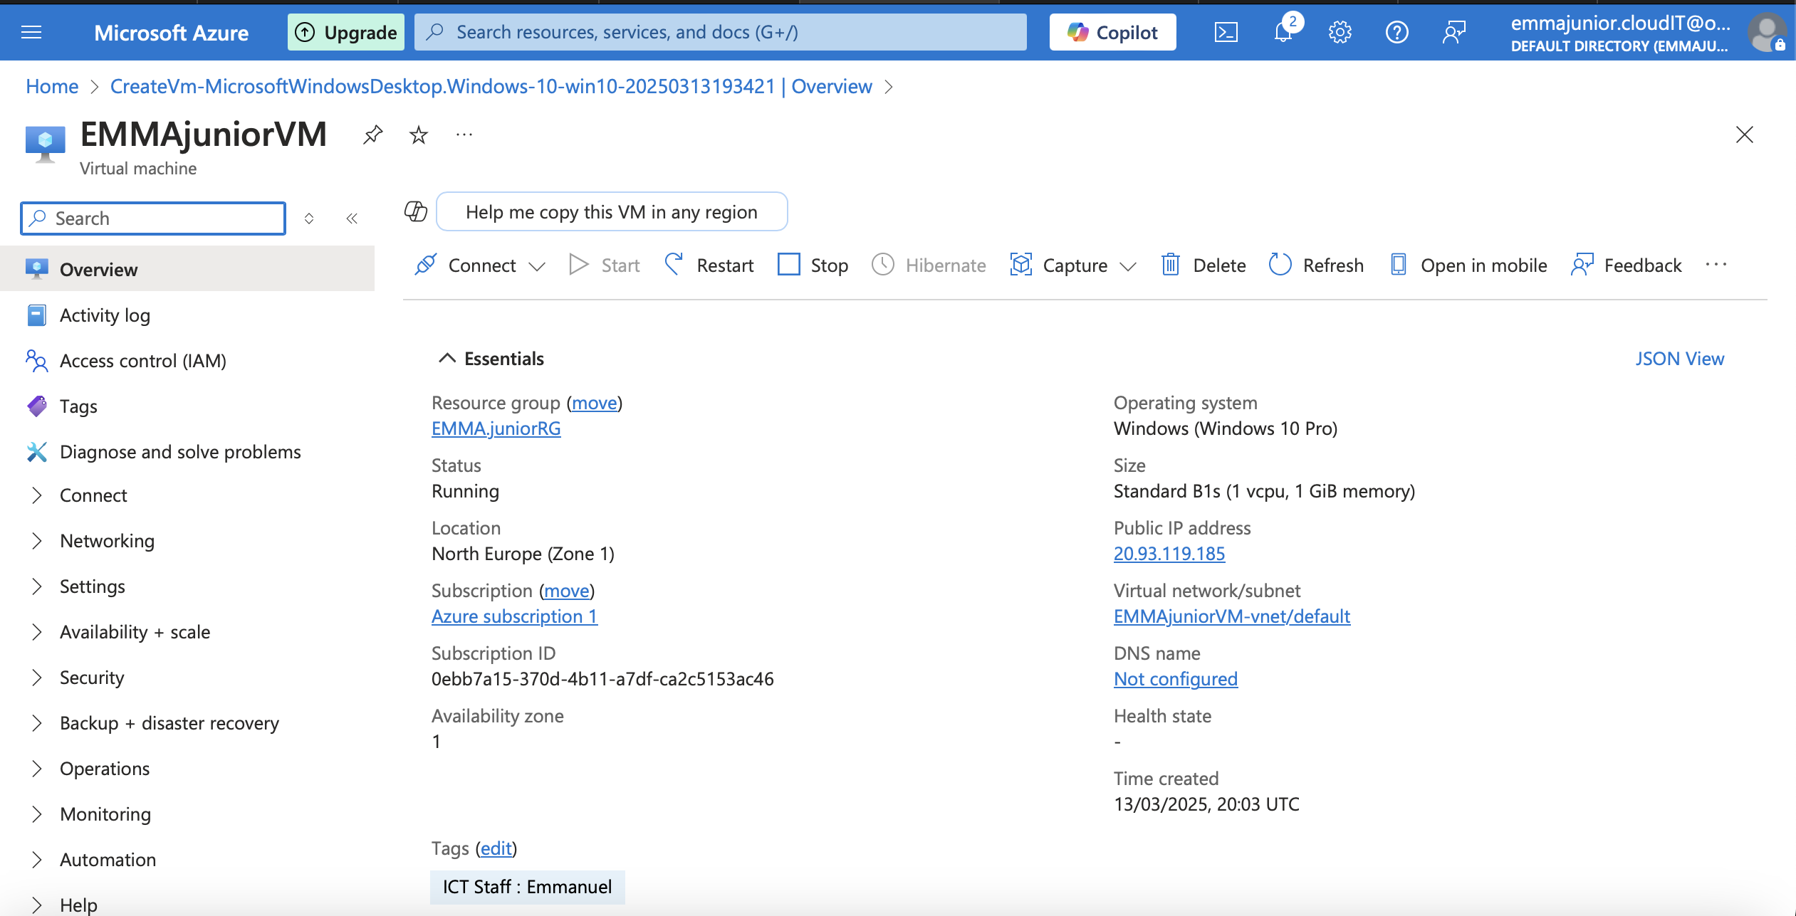1796x916 pixels.
Task: Open more options ellipsis beside VM title
Action: pos(464,135)
